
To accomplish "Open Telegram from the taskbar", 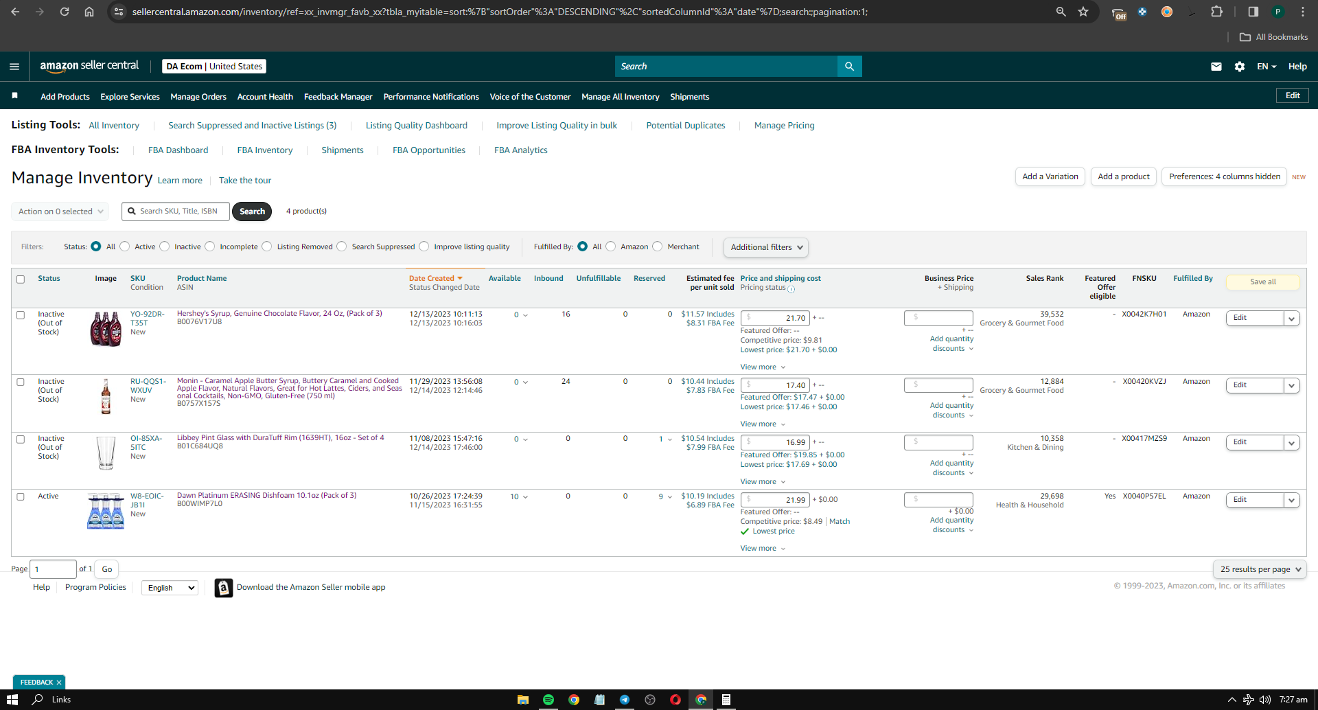I will pyautogui.click(x=625, y=700).
